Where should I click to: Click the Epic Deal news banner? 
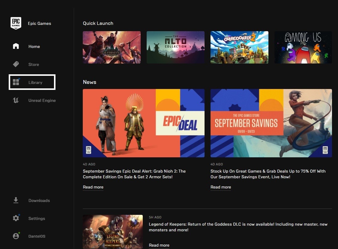143,123
